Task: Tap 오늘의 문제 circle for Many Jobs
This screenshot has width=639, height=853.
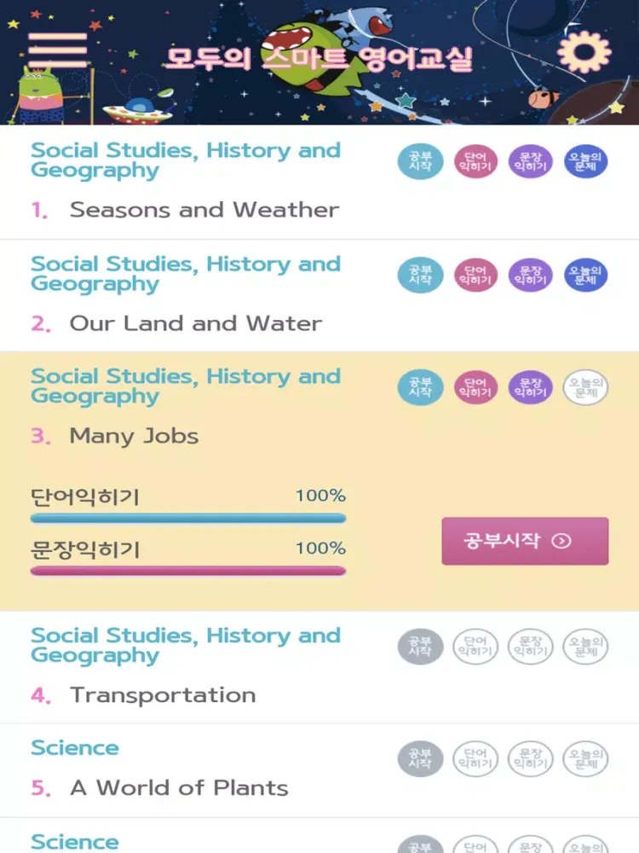Action: [x=585, y=387]
